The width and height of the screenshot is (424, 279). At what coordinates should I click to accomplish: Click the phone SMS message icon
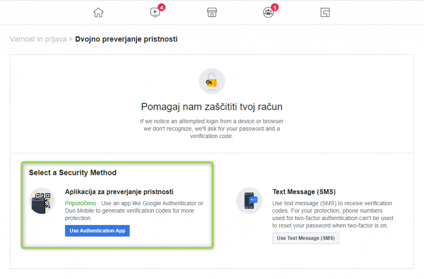(x=250, y=201)
